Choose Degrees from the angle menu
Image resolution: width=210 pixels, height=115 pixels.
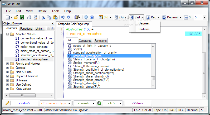(x=144, y=23)
